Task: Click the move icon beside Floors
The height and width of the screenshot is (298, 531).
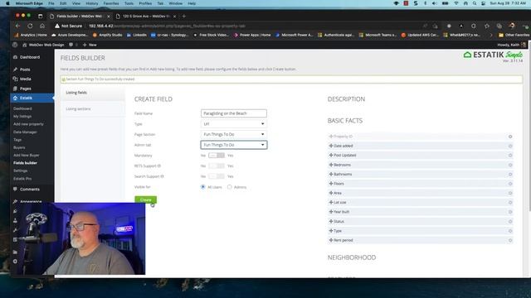Action: (x=331, y=184)
